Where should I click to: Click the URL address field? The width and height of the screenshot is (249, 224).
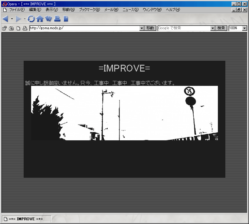tap(85, 28)
